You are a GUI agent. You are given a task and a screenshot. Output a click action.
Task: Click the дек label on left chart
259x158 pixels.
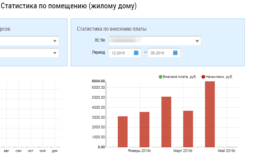tap(55, 151)
